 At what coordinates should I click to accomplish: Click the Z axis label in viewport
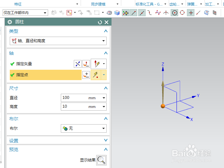[x=163, y=64]
